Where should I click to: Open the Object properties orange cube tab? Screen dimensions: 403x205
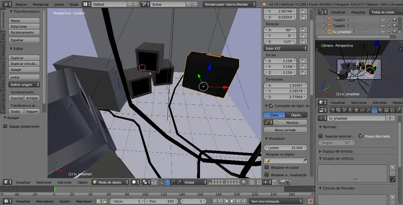(x=356, y=110)
